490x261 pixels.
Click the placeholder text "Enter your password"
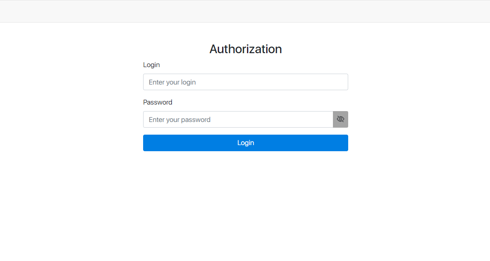(x=179, y=120)
